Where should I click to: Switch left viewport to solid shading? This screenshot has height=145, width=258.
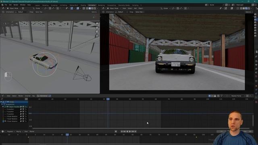click(89, 8)
